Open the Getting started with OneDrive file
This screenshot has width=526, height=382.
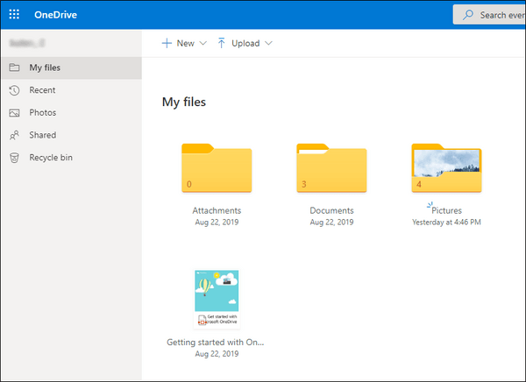[217, 299]
